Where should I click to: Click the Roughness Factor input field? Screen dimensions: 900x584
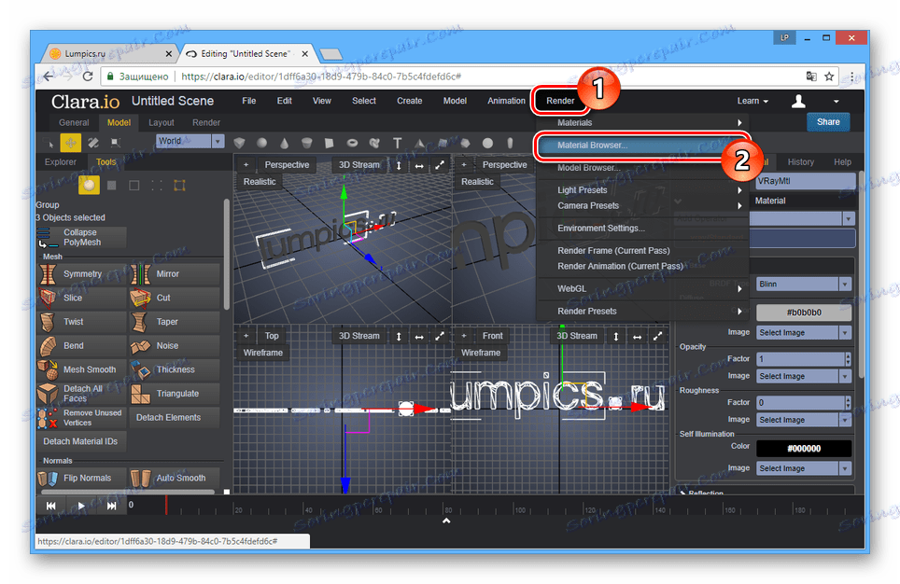(801, 403)
